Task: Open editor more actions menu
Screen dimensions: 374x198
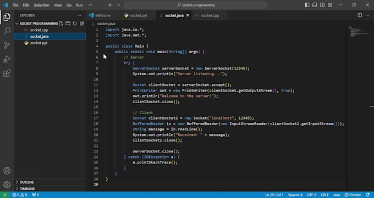Action: 367,15
